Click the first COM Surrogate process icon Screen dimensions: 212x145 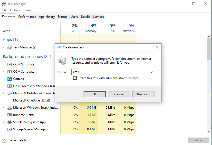(x=10, y=64)
